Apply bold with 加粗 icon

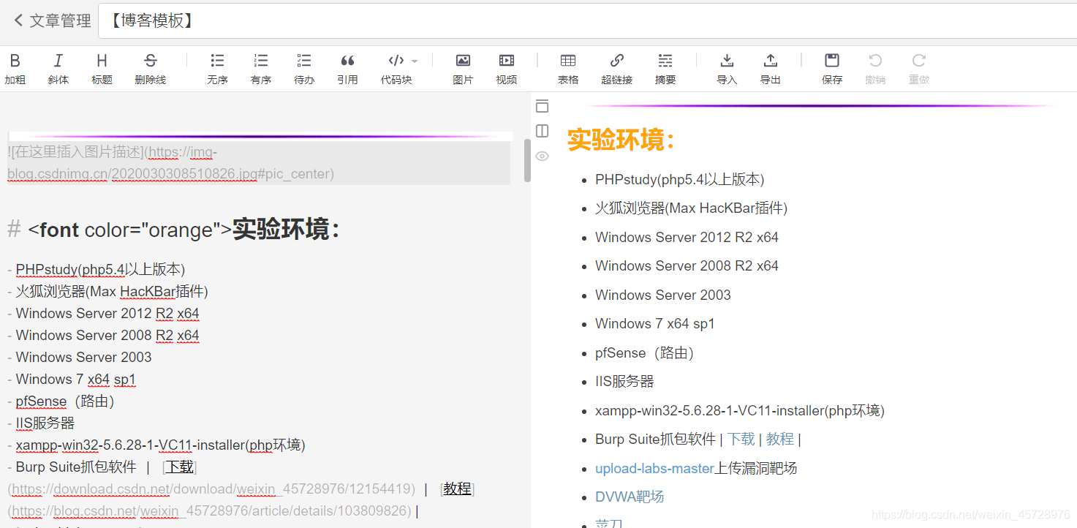tap(15, 69)
